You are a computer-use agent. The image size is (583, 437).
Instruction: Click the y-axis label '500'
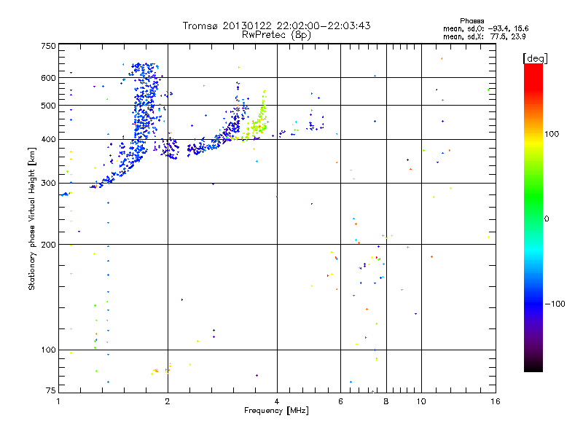click(48, 106)
